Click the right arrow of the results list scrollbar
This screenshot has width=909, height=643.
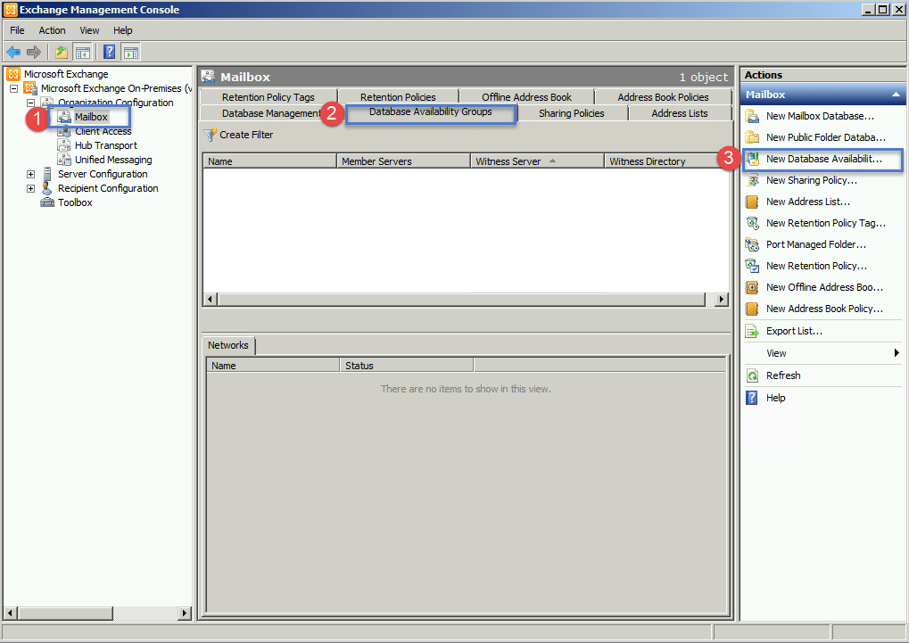(x=721, y=299)
